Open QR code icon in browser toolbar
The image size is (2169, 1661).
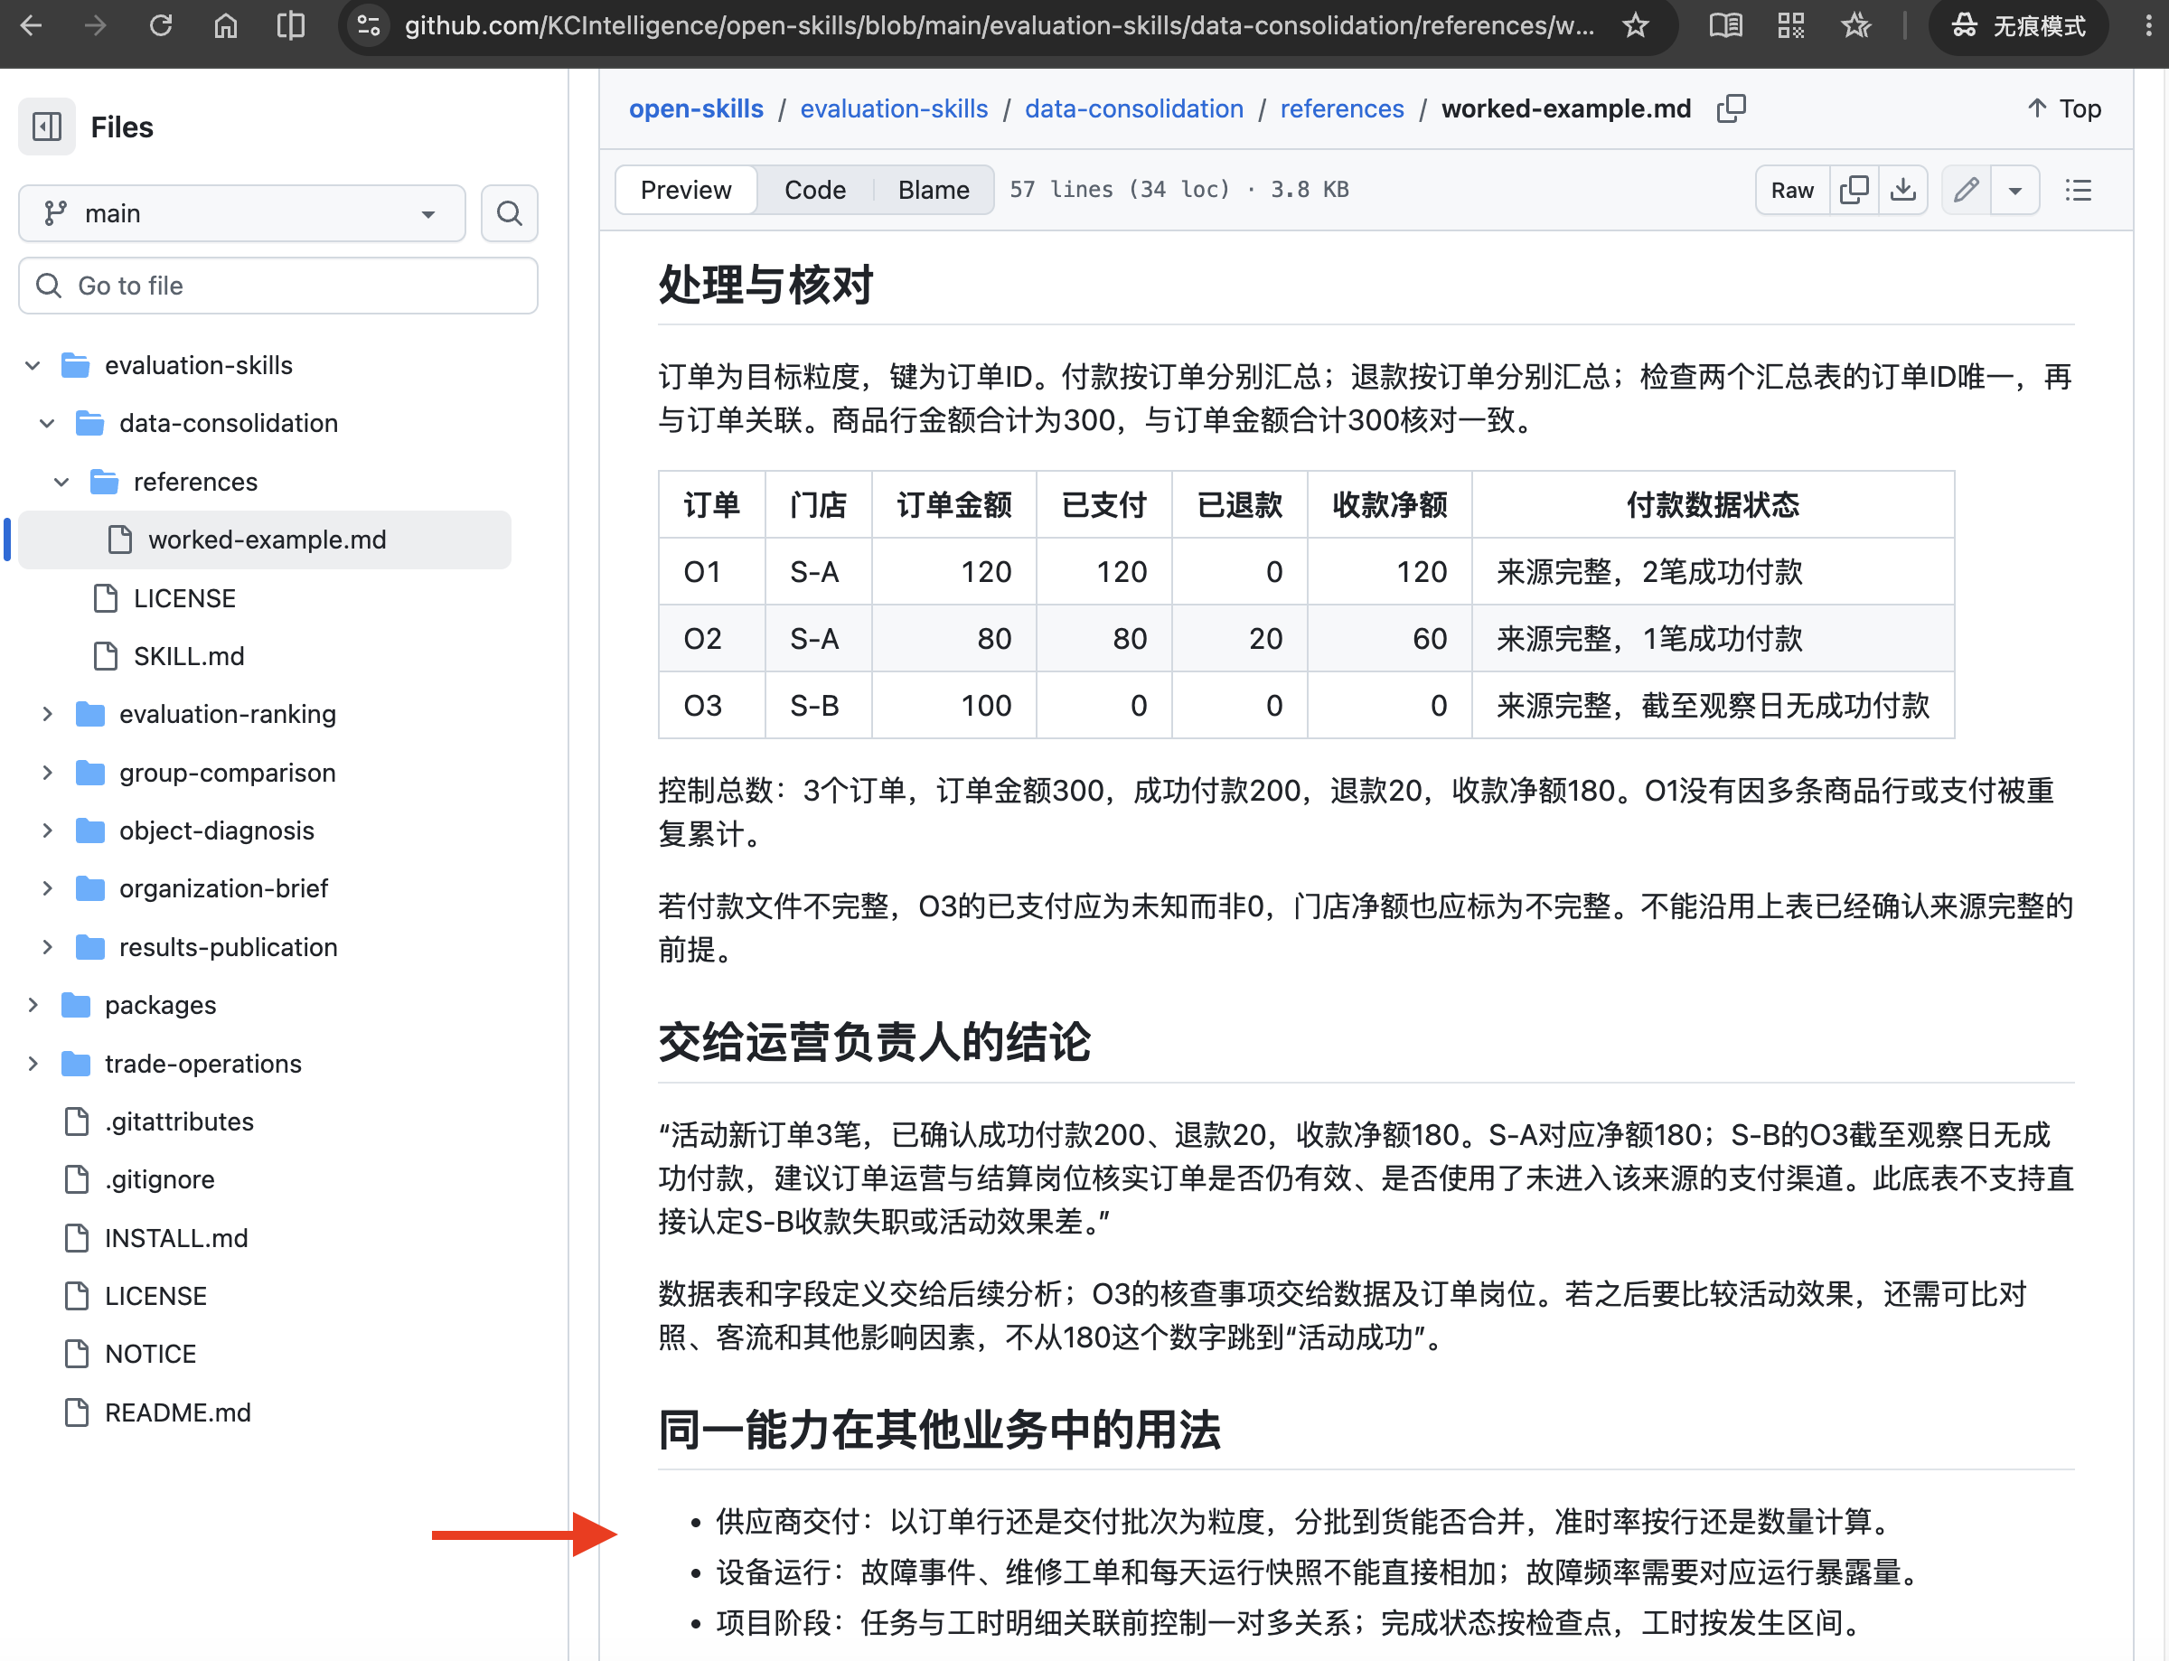1790,25
